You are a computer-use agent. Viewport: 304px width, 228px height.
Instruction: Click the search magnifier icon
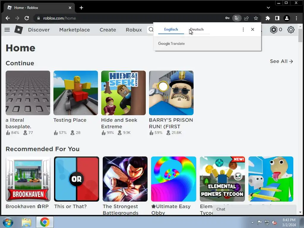coord(151,29)
